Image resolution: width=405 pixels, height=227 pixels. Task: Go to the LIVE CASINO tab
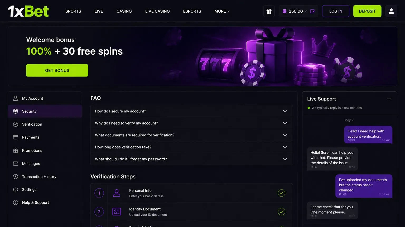click(x=157, y=11)
